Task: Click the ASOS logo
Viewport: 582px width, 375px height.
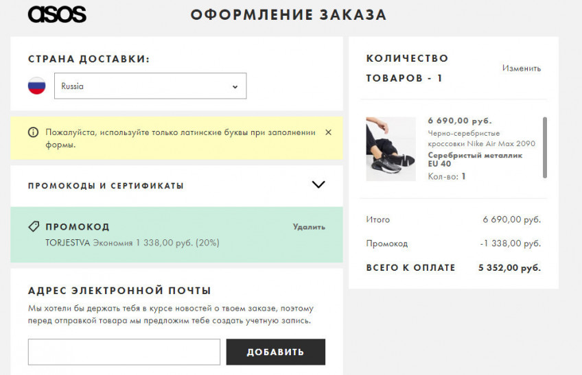Action: [x=57, y=15]
